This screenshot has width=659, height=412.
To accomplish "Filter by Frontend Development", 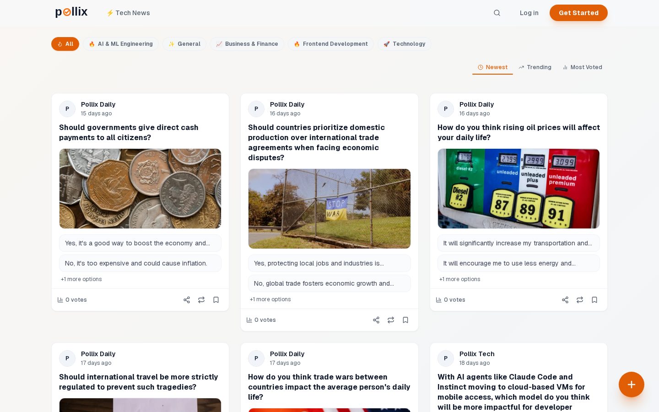I will click(x=331, y=44).
